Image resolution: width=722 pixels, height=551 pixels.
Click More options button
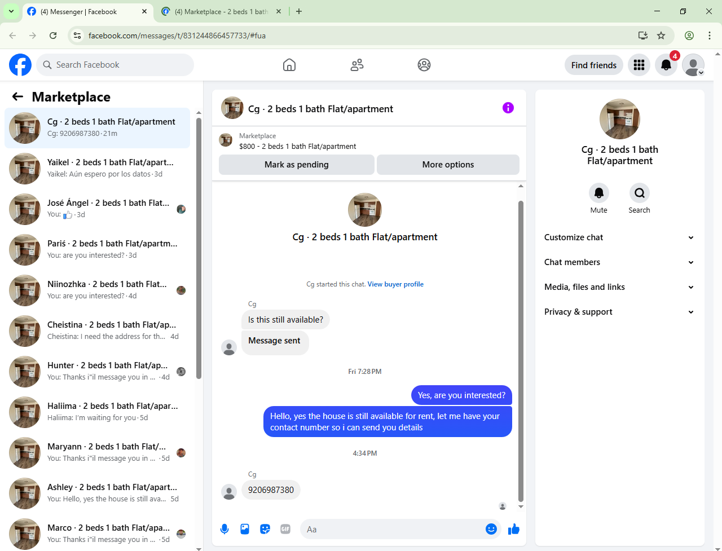pyautogui.click(x=448, y=165)
